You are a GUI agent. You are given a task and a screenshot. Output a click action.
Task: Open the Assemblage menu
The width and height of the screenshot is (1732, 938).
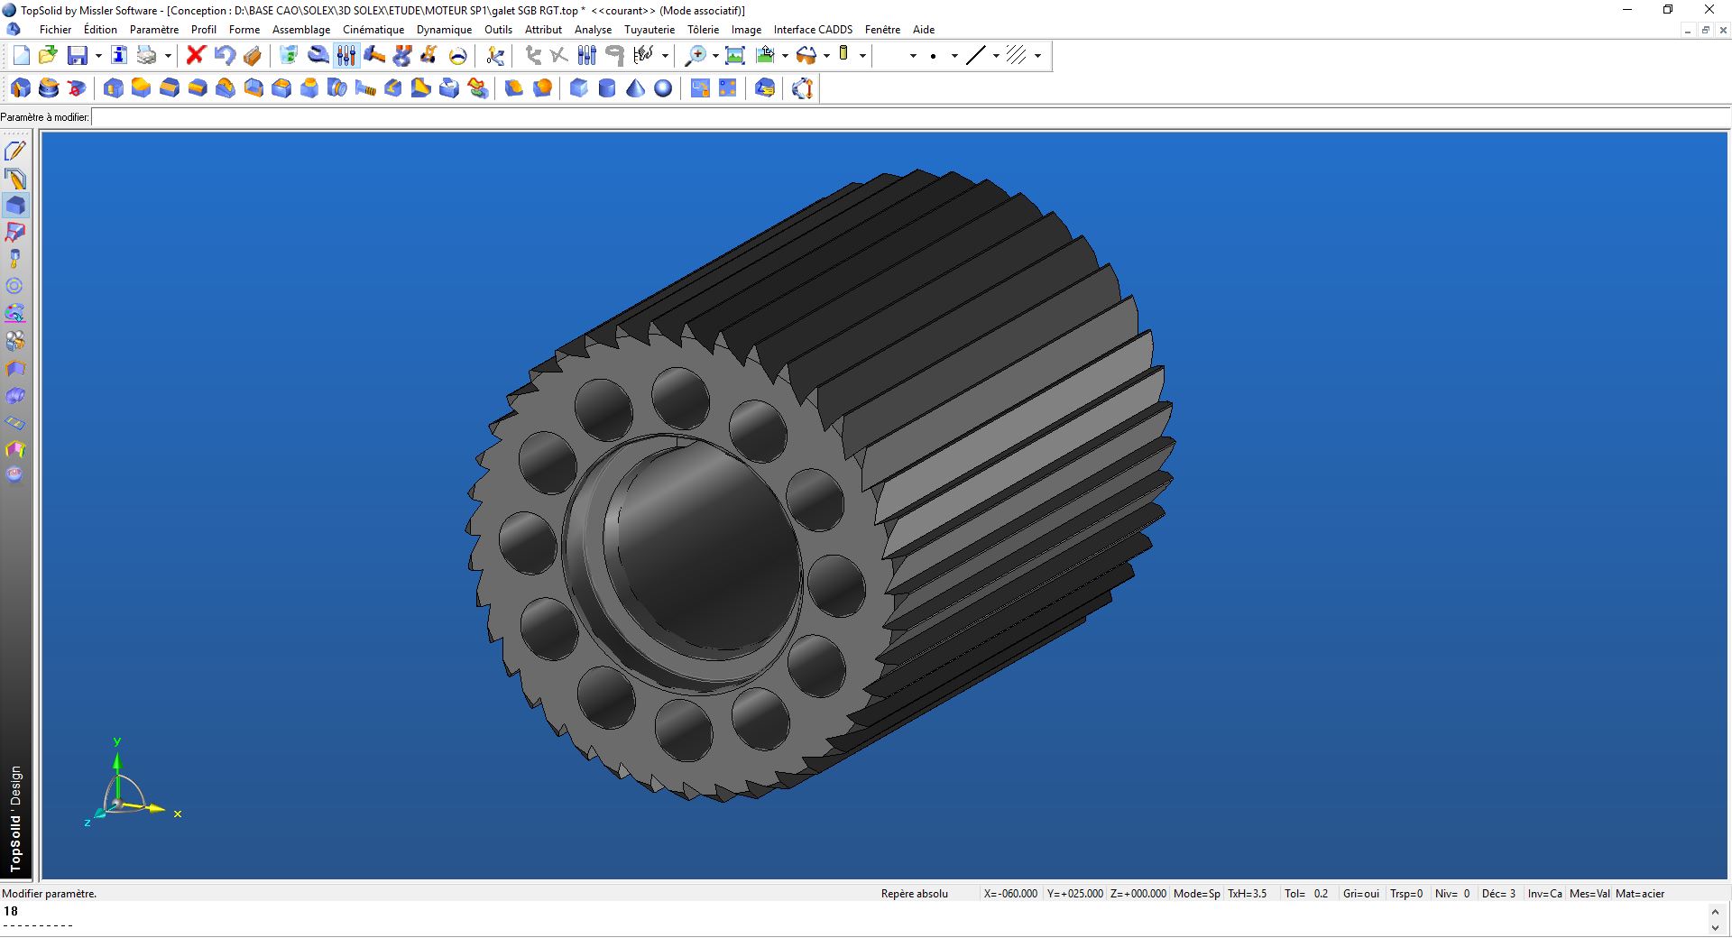tap(301, 30)
